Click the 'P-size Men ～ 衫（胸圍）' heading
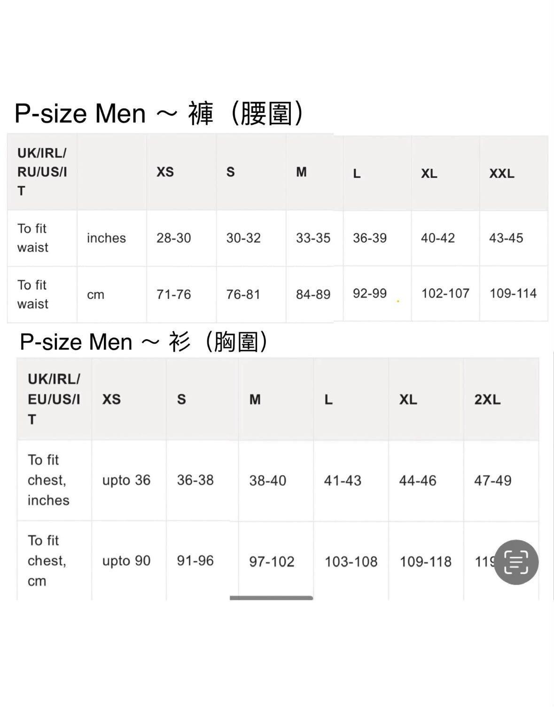Viewport: 554px width, 707px height. coord(146,342)
